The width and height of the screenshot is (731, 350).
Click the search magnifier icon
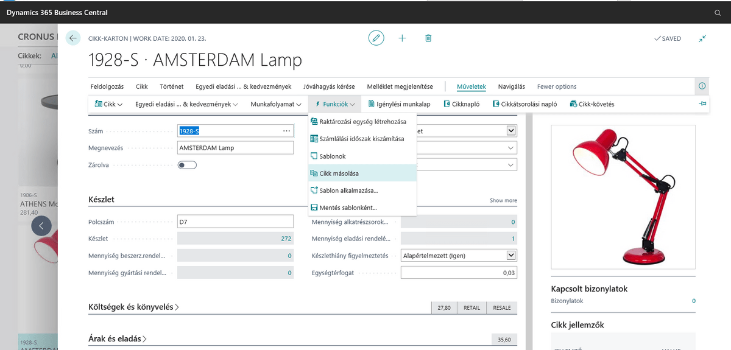(x=717, y=12)
